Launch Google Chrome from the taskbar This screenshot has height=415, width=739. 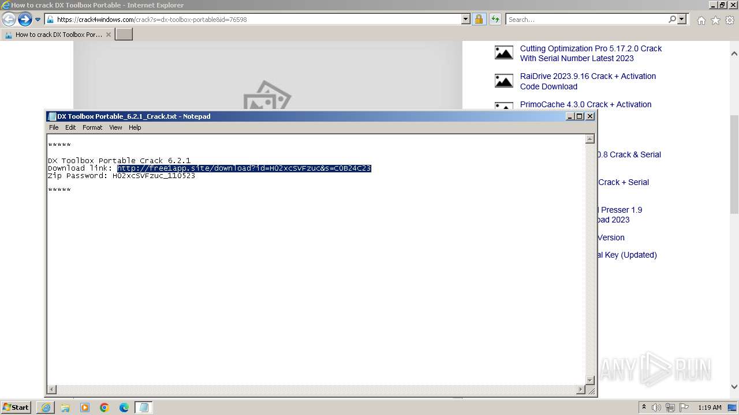104,408
